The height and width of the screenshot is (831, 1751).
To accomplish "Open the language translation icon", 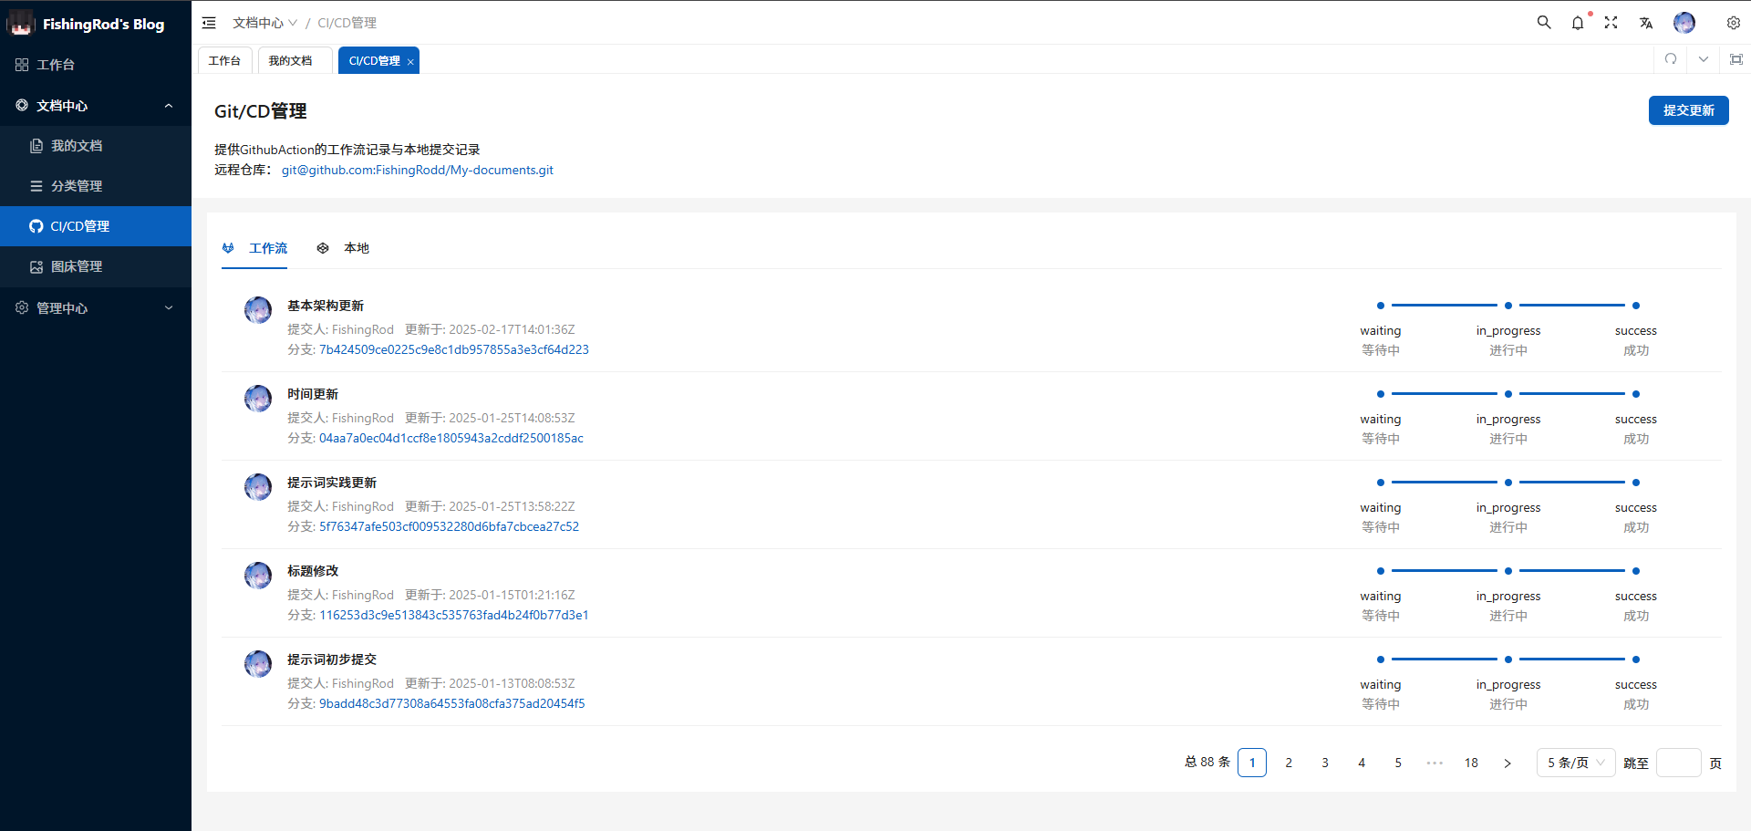I will (x=1645, y=23).
